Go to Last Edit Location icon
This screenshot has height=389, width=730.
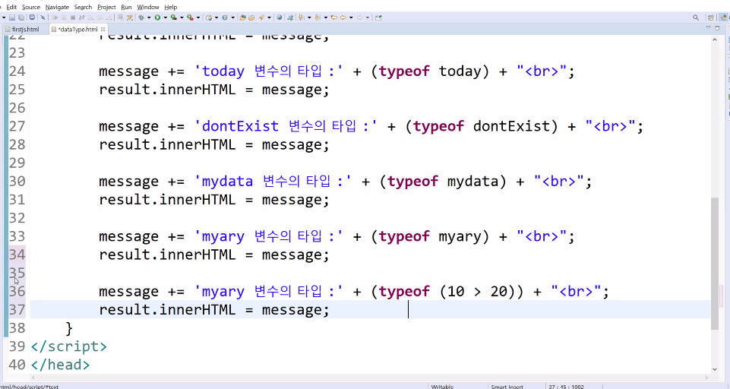333,17
